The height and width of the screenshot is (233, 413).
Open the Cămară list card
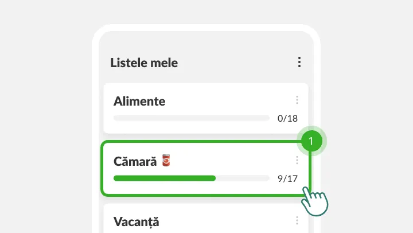[x=206, y=168]
